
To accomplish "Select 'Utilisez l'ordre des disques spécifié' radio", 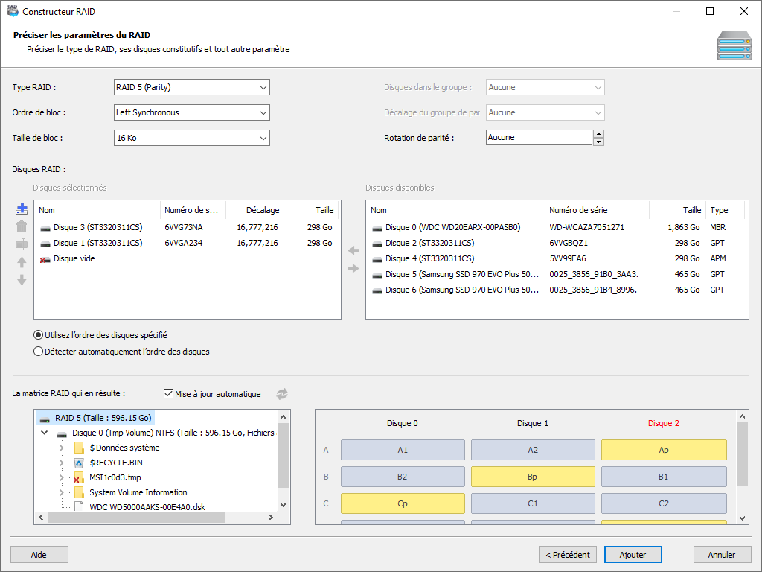I will tap(39, 335).
